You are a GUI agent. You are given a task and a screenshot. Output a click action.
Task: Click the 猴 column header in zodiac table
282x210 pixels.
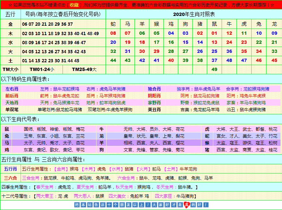point(157,24)
